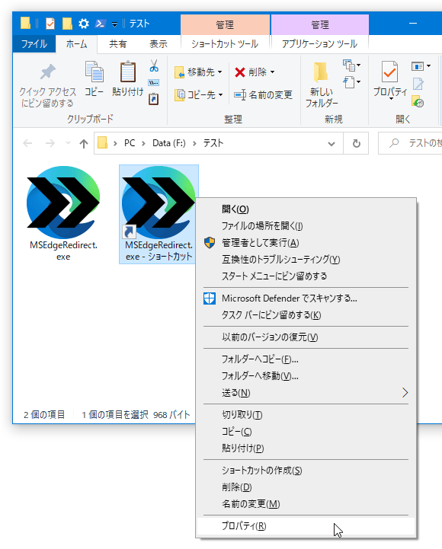Image resolution: width=442 pixels, height=549 pixels.
Task: Choose 管理者として実行(A) in context menu
Action: (x=306, y=243)
